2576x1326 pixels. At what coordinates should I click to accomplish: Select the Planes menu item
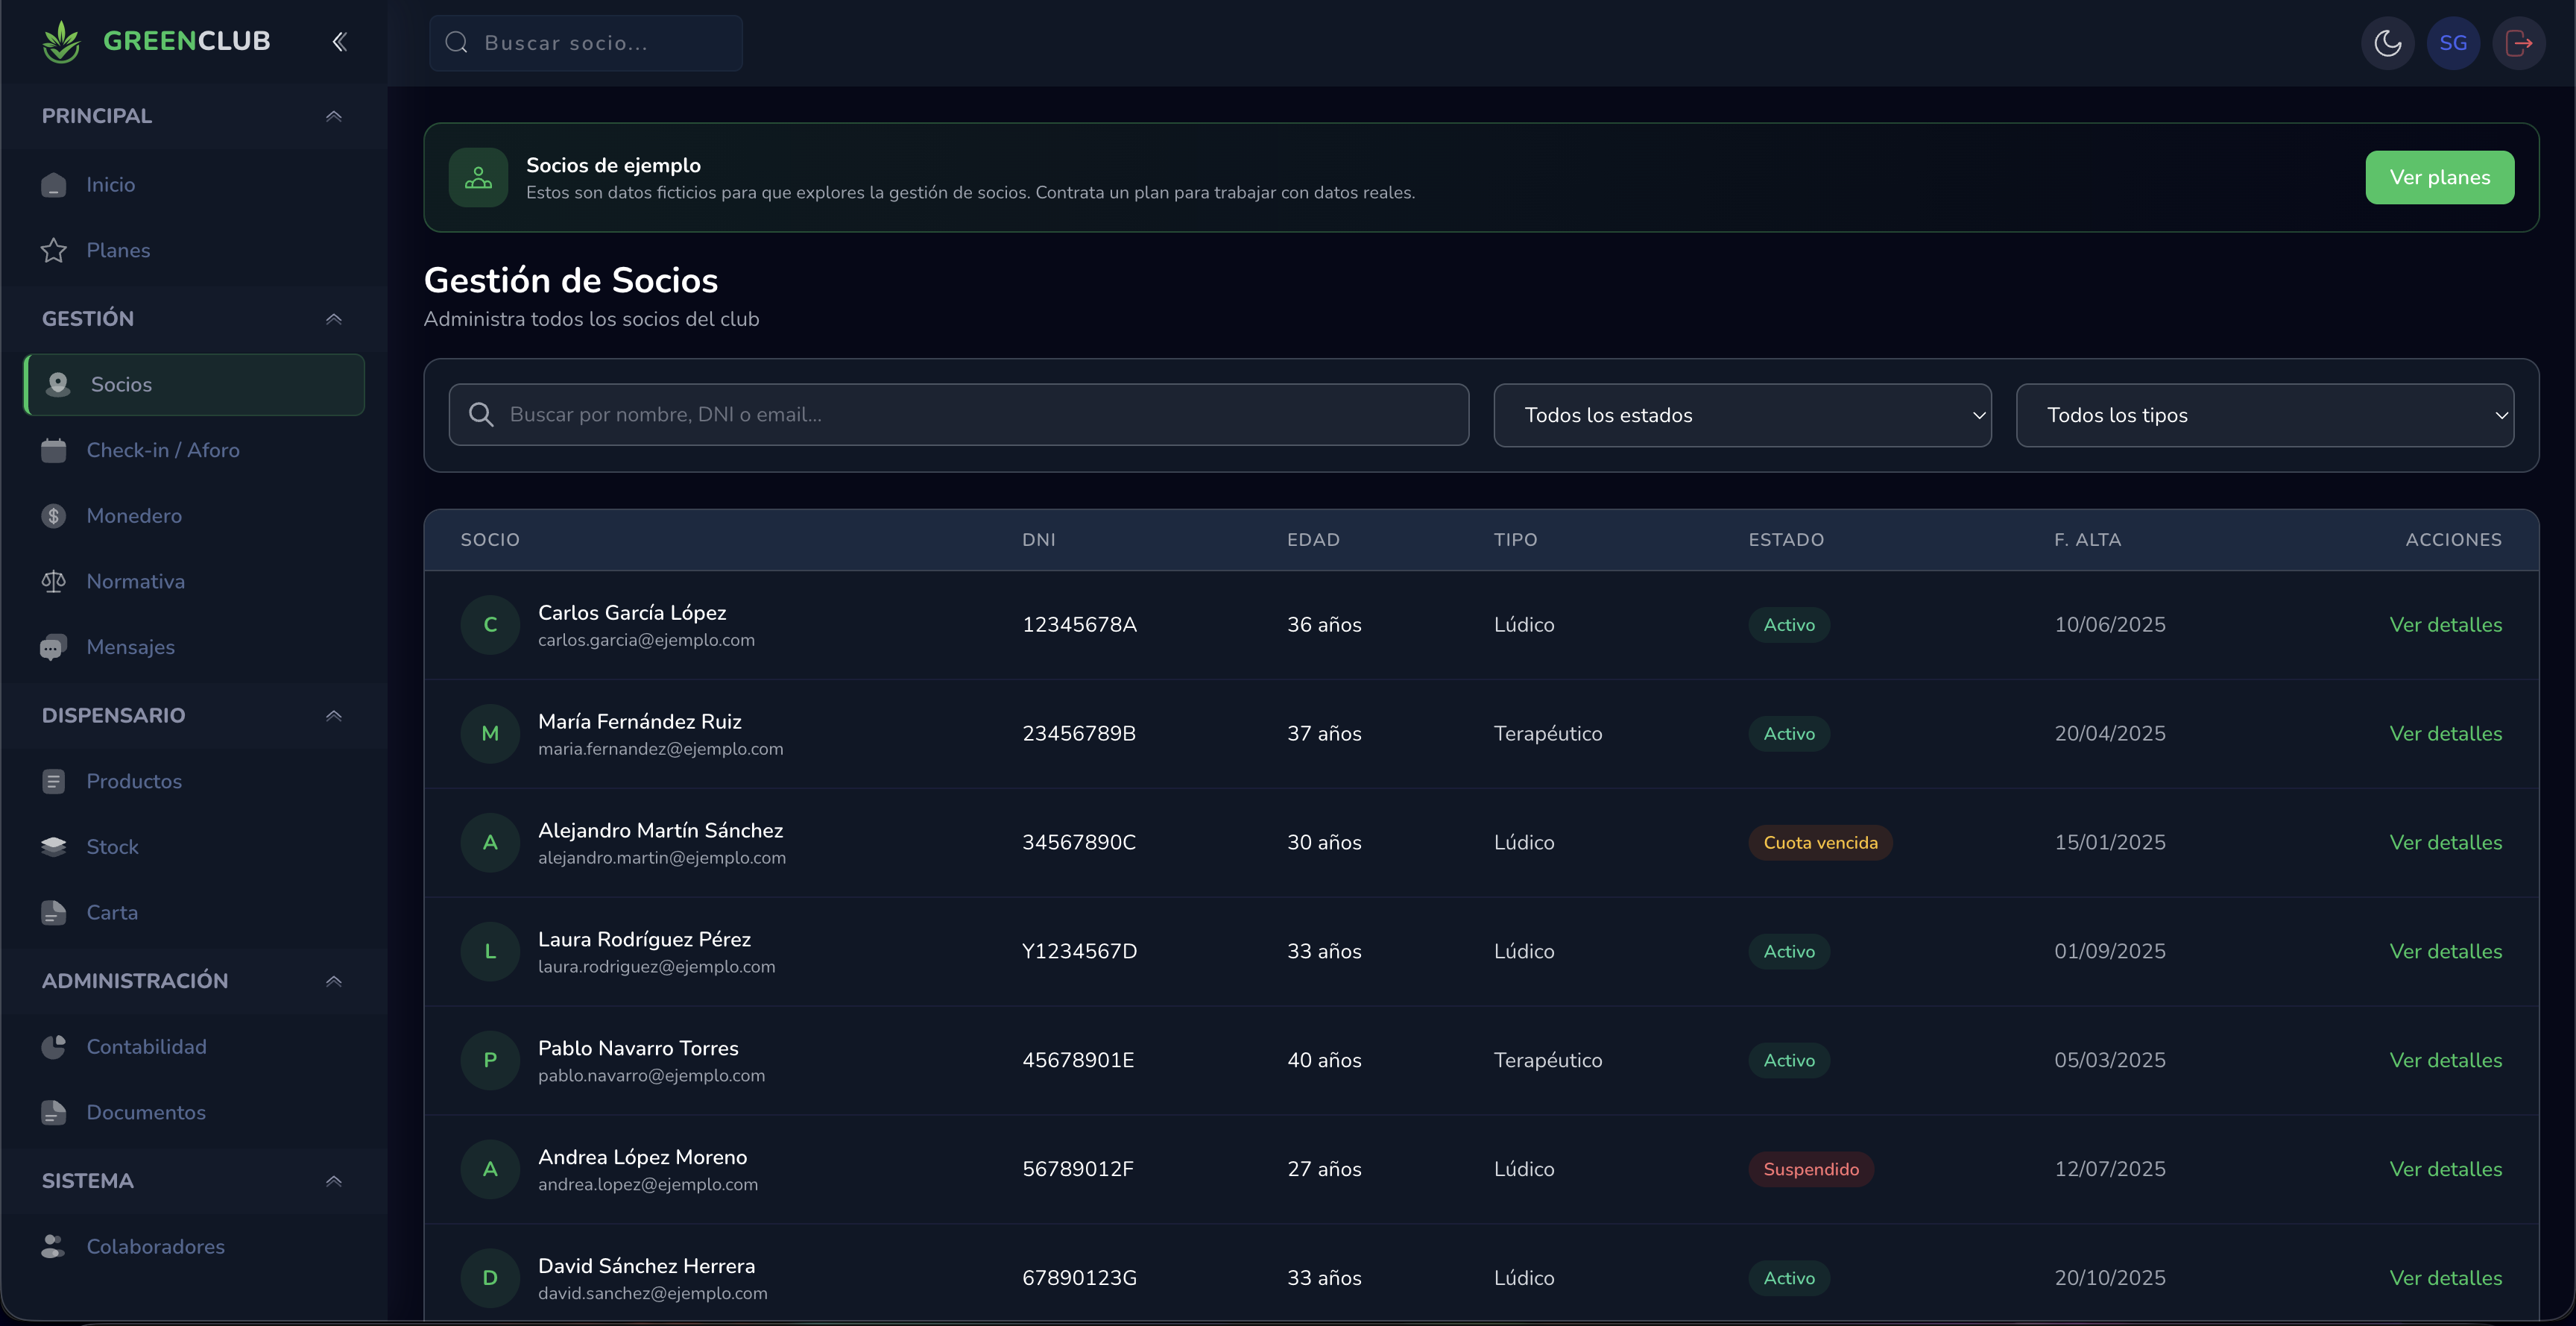[118, 250]
